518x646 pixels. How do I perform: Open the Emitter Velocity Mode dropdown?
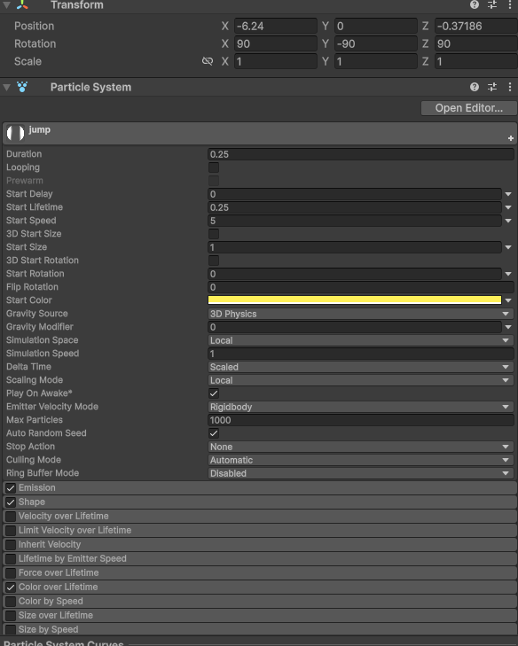(x=360, y=407)
